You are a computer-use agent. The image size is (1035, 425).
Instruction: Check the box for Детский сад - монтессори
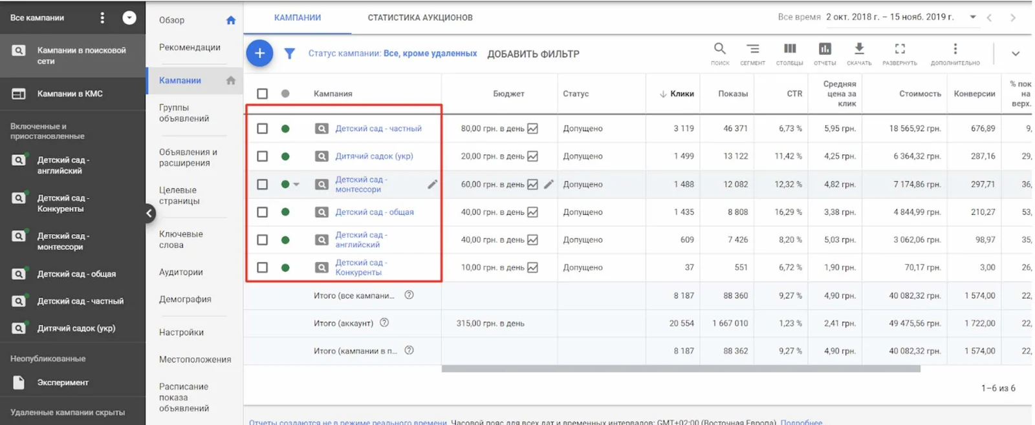[262, 184]
